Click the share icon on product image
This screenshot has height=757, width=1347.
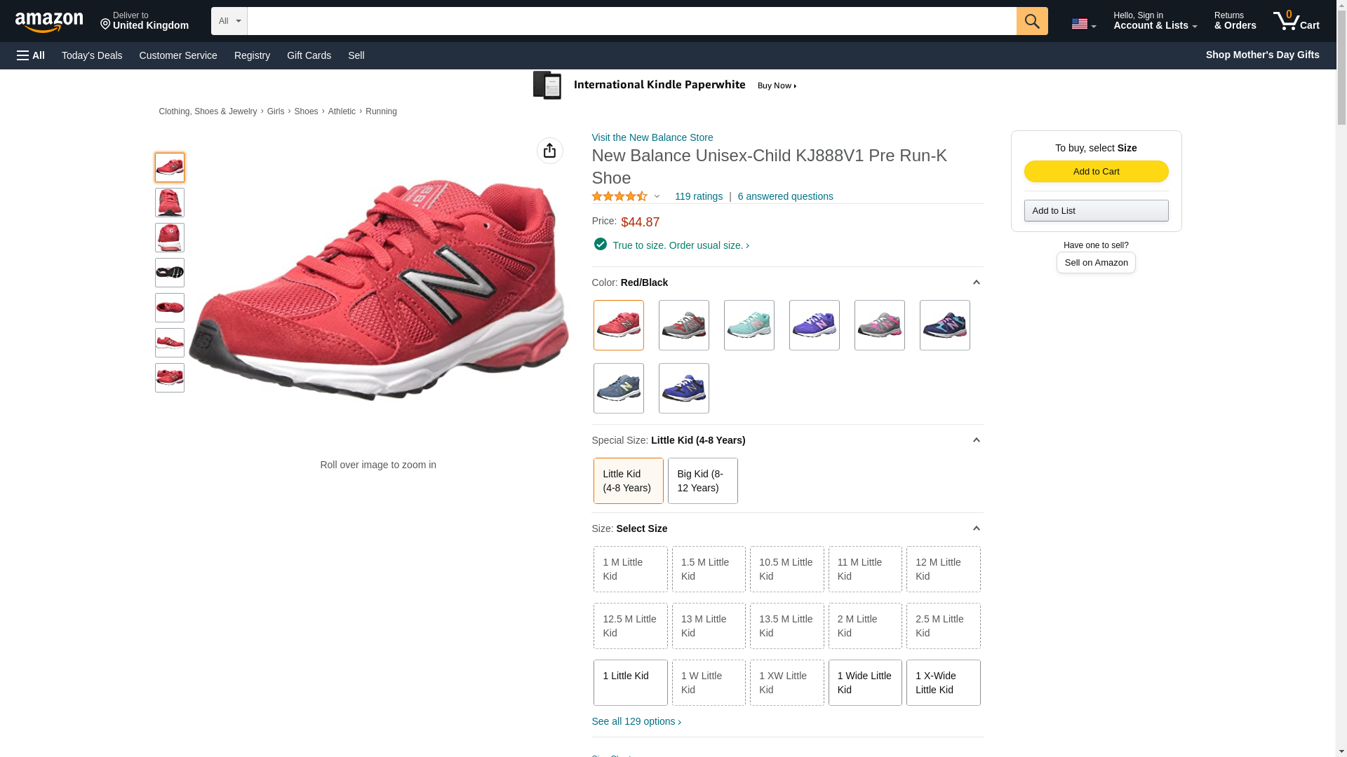click(549, 151)
